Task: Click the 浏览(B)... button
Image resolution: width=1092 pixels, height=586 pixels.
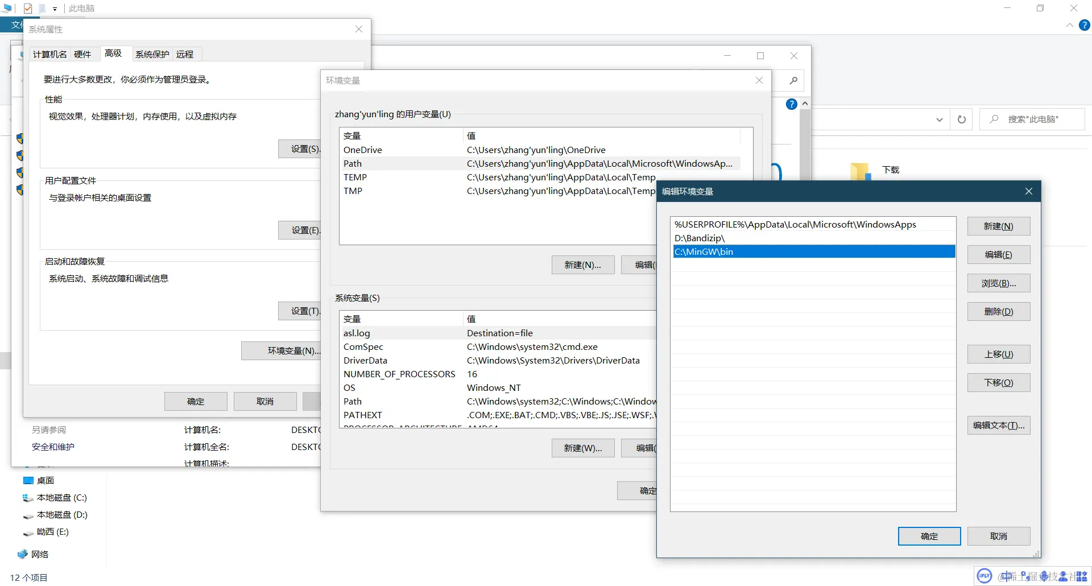Action: pyautogui.click(x=999, y=283)
